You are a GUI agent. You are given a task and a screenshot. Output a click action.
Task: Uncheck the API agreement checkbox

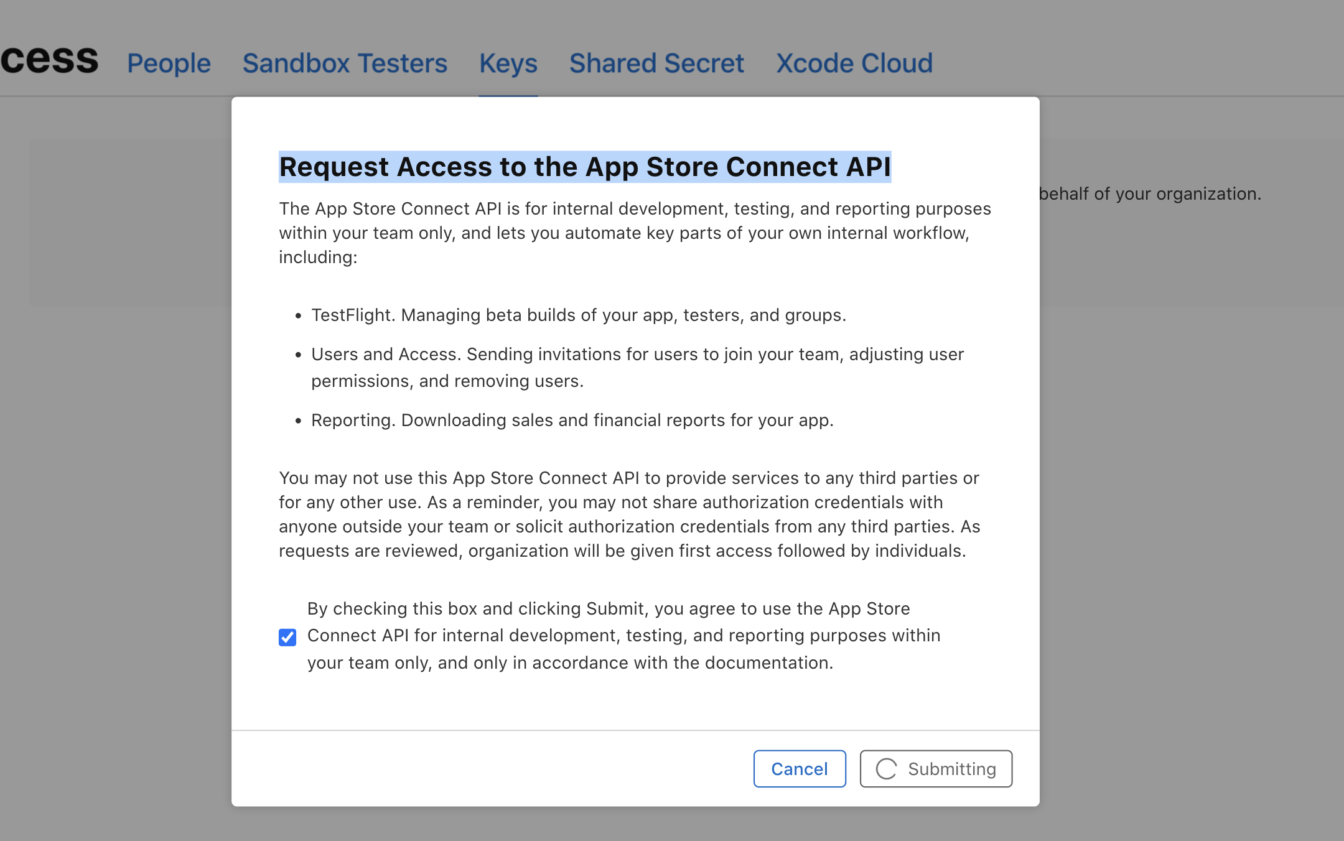pyautogui.click(x=287, y=637)
